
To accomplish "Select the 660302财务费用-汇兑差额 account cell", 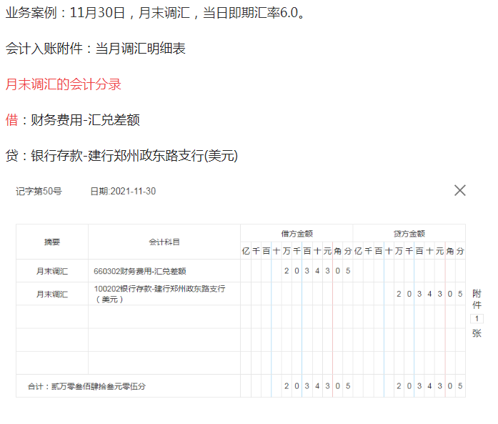I will (x=164, y=271).
